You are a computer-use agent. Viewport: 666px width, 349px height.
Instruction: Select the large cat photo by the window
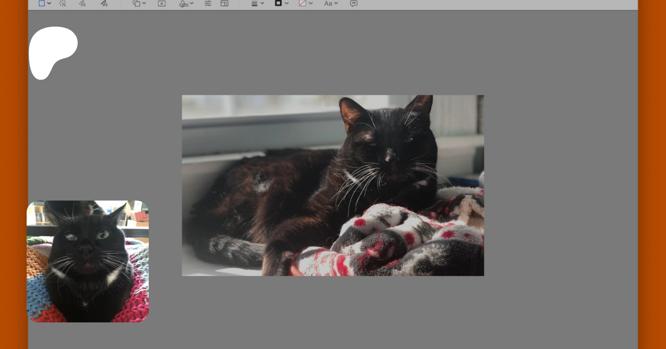333,185
